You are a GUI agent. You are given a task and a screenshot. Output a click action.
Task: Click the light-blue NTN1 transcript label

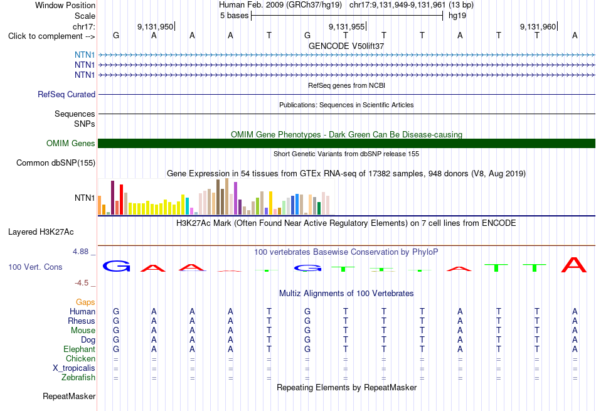coord(85,55)
